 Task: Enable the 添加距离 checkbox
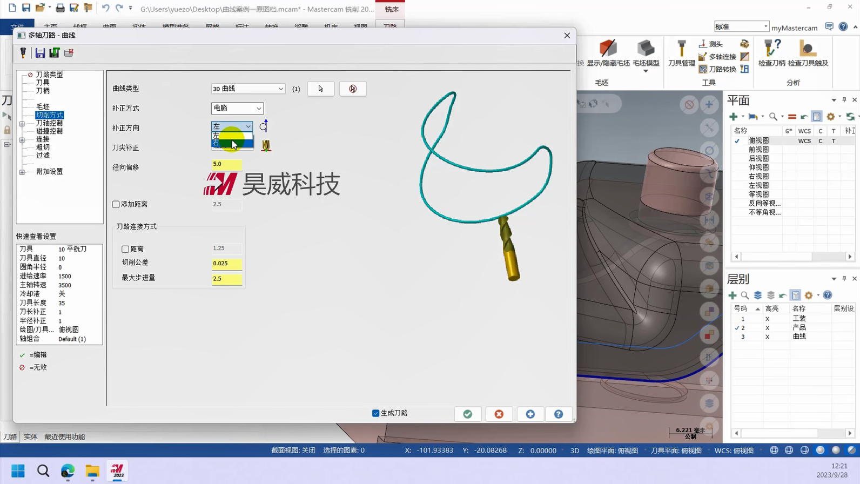(x=116, y=204)
